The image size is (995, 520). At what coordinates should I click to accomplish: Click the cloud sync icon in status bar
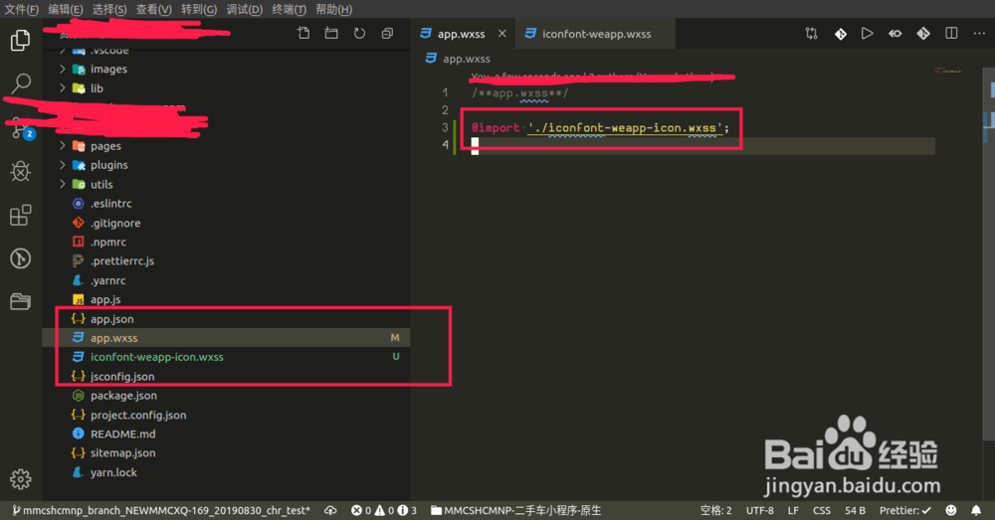330,510
